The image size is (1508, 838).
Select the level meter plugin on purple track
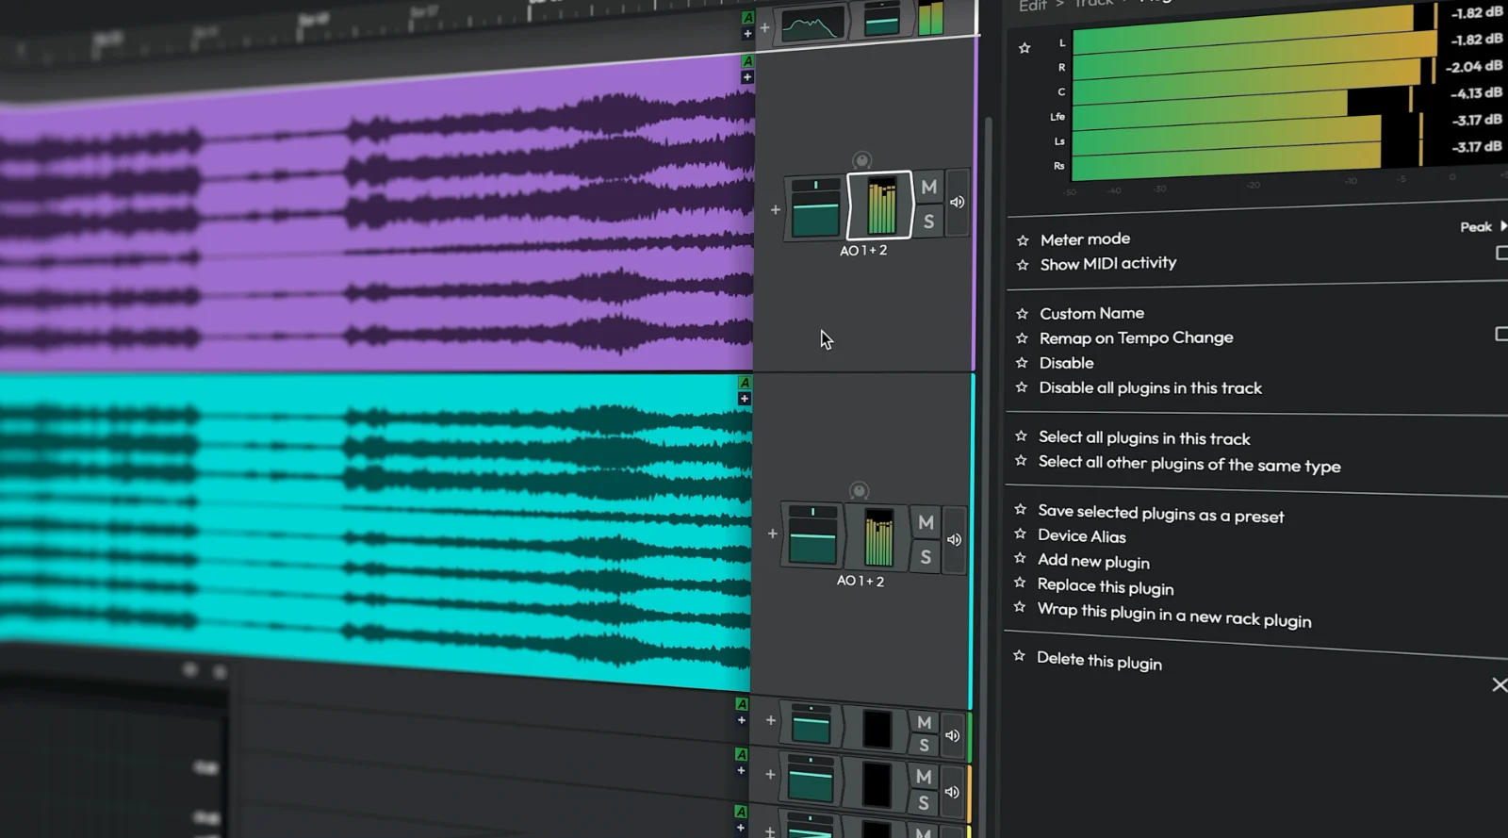[880, 205]
